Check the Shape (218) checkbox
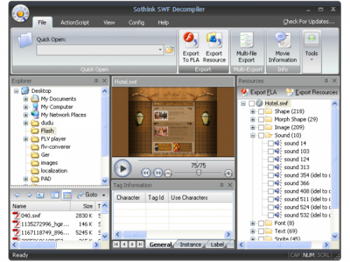The width and height of the screenshot is (350, 262). click(x=261, y=111)
